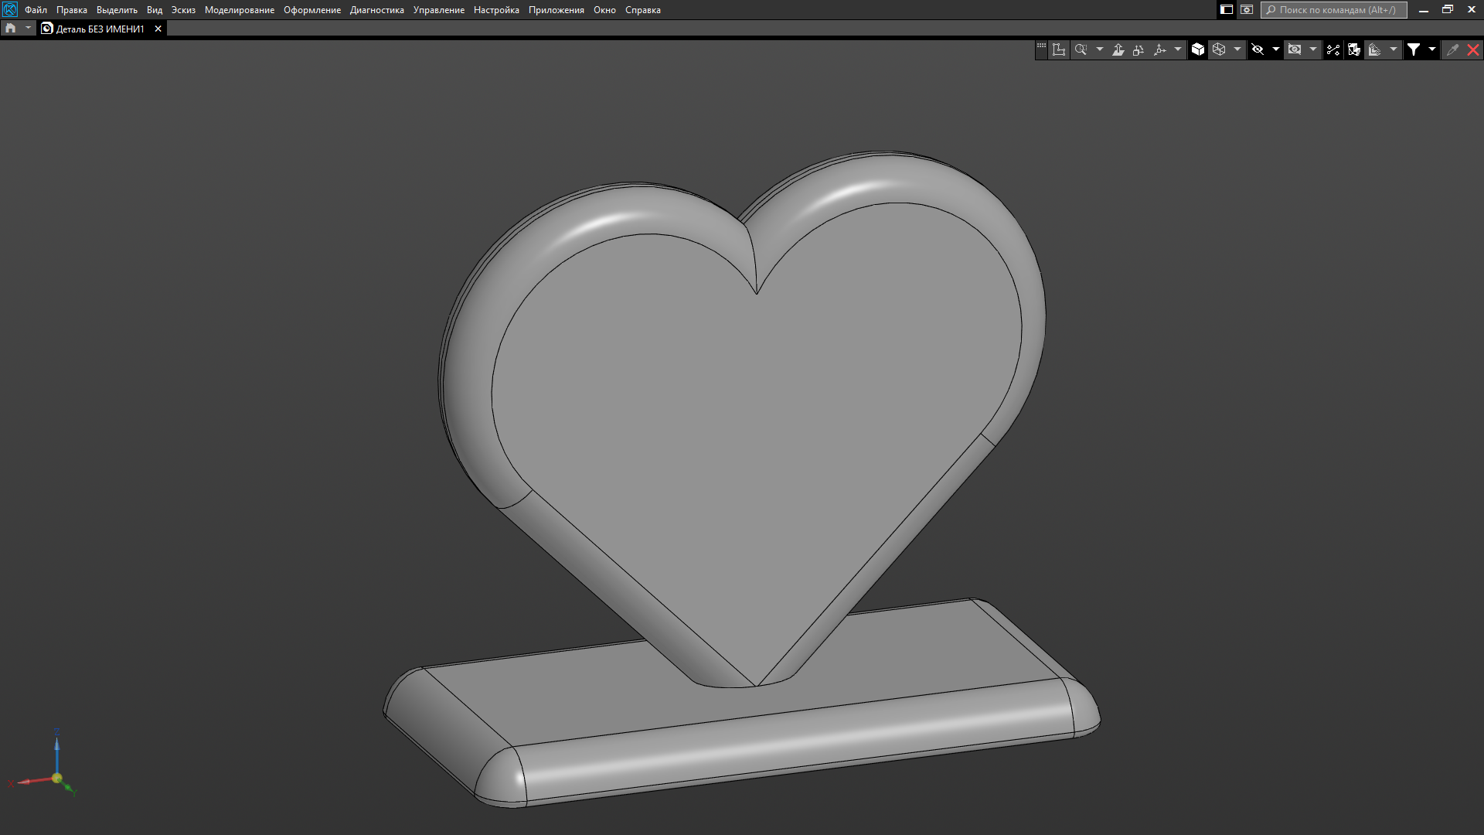Click the orientation axes icon

click(1159, 49)
